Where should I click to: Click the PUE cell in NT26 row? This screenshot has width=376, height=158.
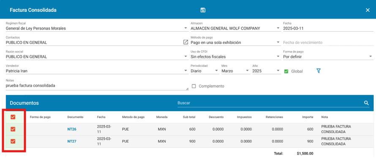[125, 129]
